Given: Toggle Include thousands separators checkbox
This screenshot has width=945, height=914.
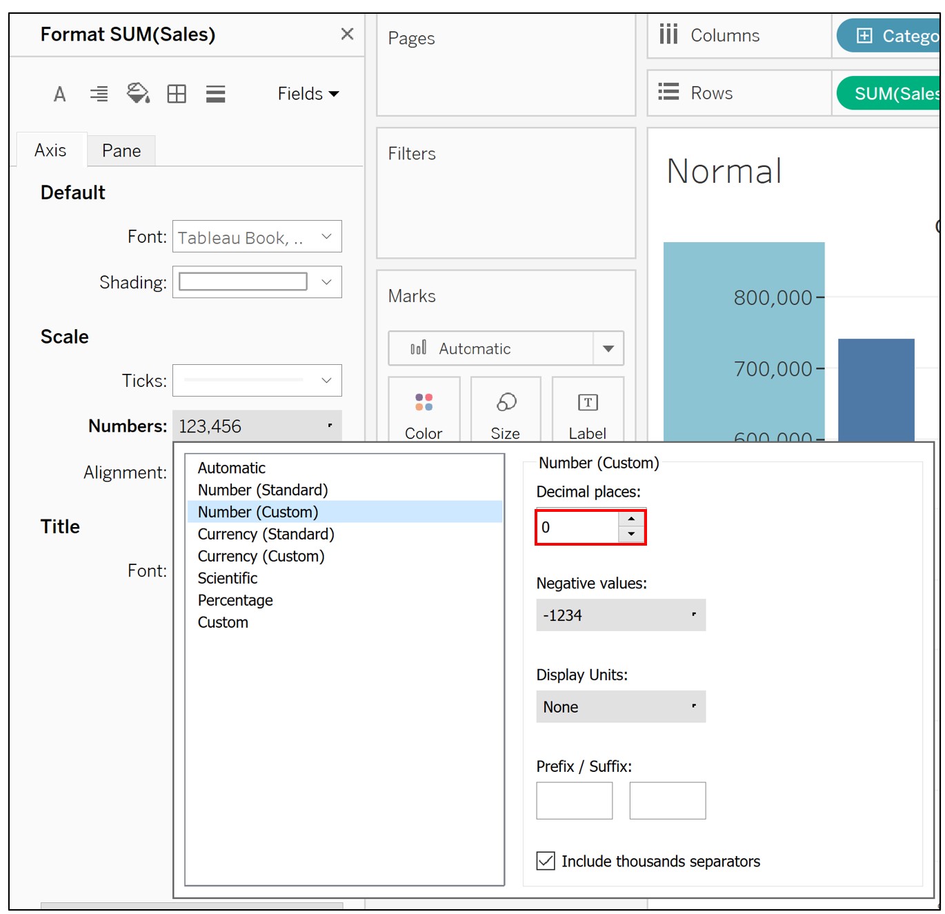Looking at the screenshot, I should click(x=546, y=861).
